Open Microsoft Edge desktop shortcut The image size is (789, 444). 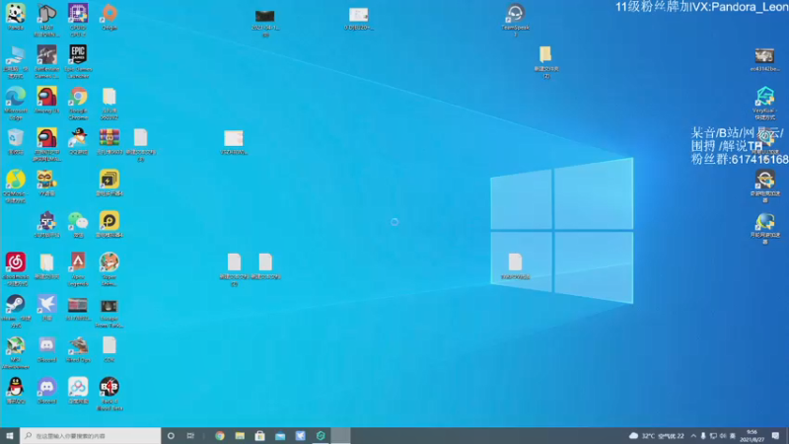(x=16, y=103)
